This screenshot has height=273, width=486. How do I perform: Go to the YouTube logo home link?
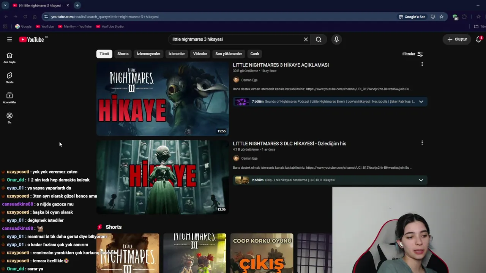[x=32, y=39]
